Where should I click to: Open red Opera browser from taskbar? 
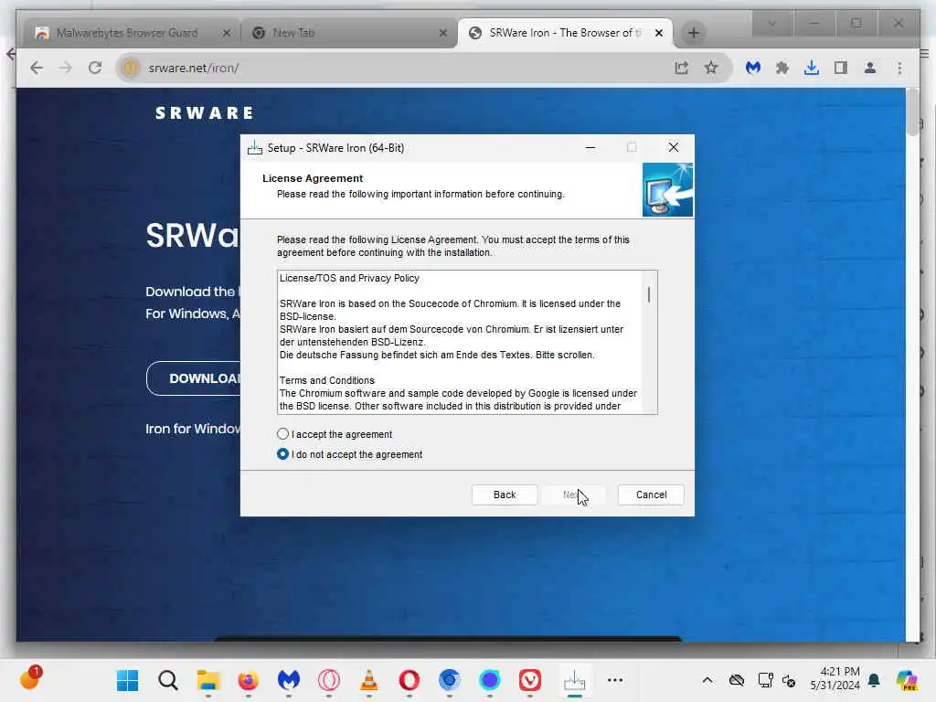tap(409, 680)
